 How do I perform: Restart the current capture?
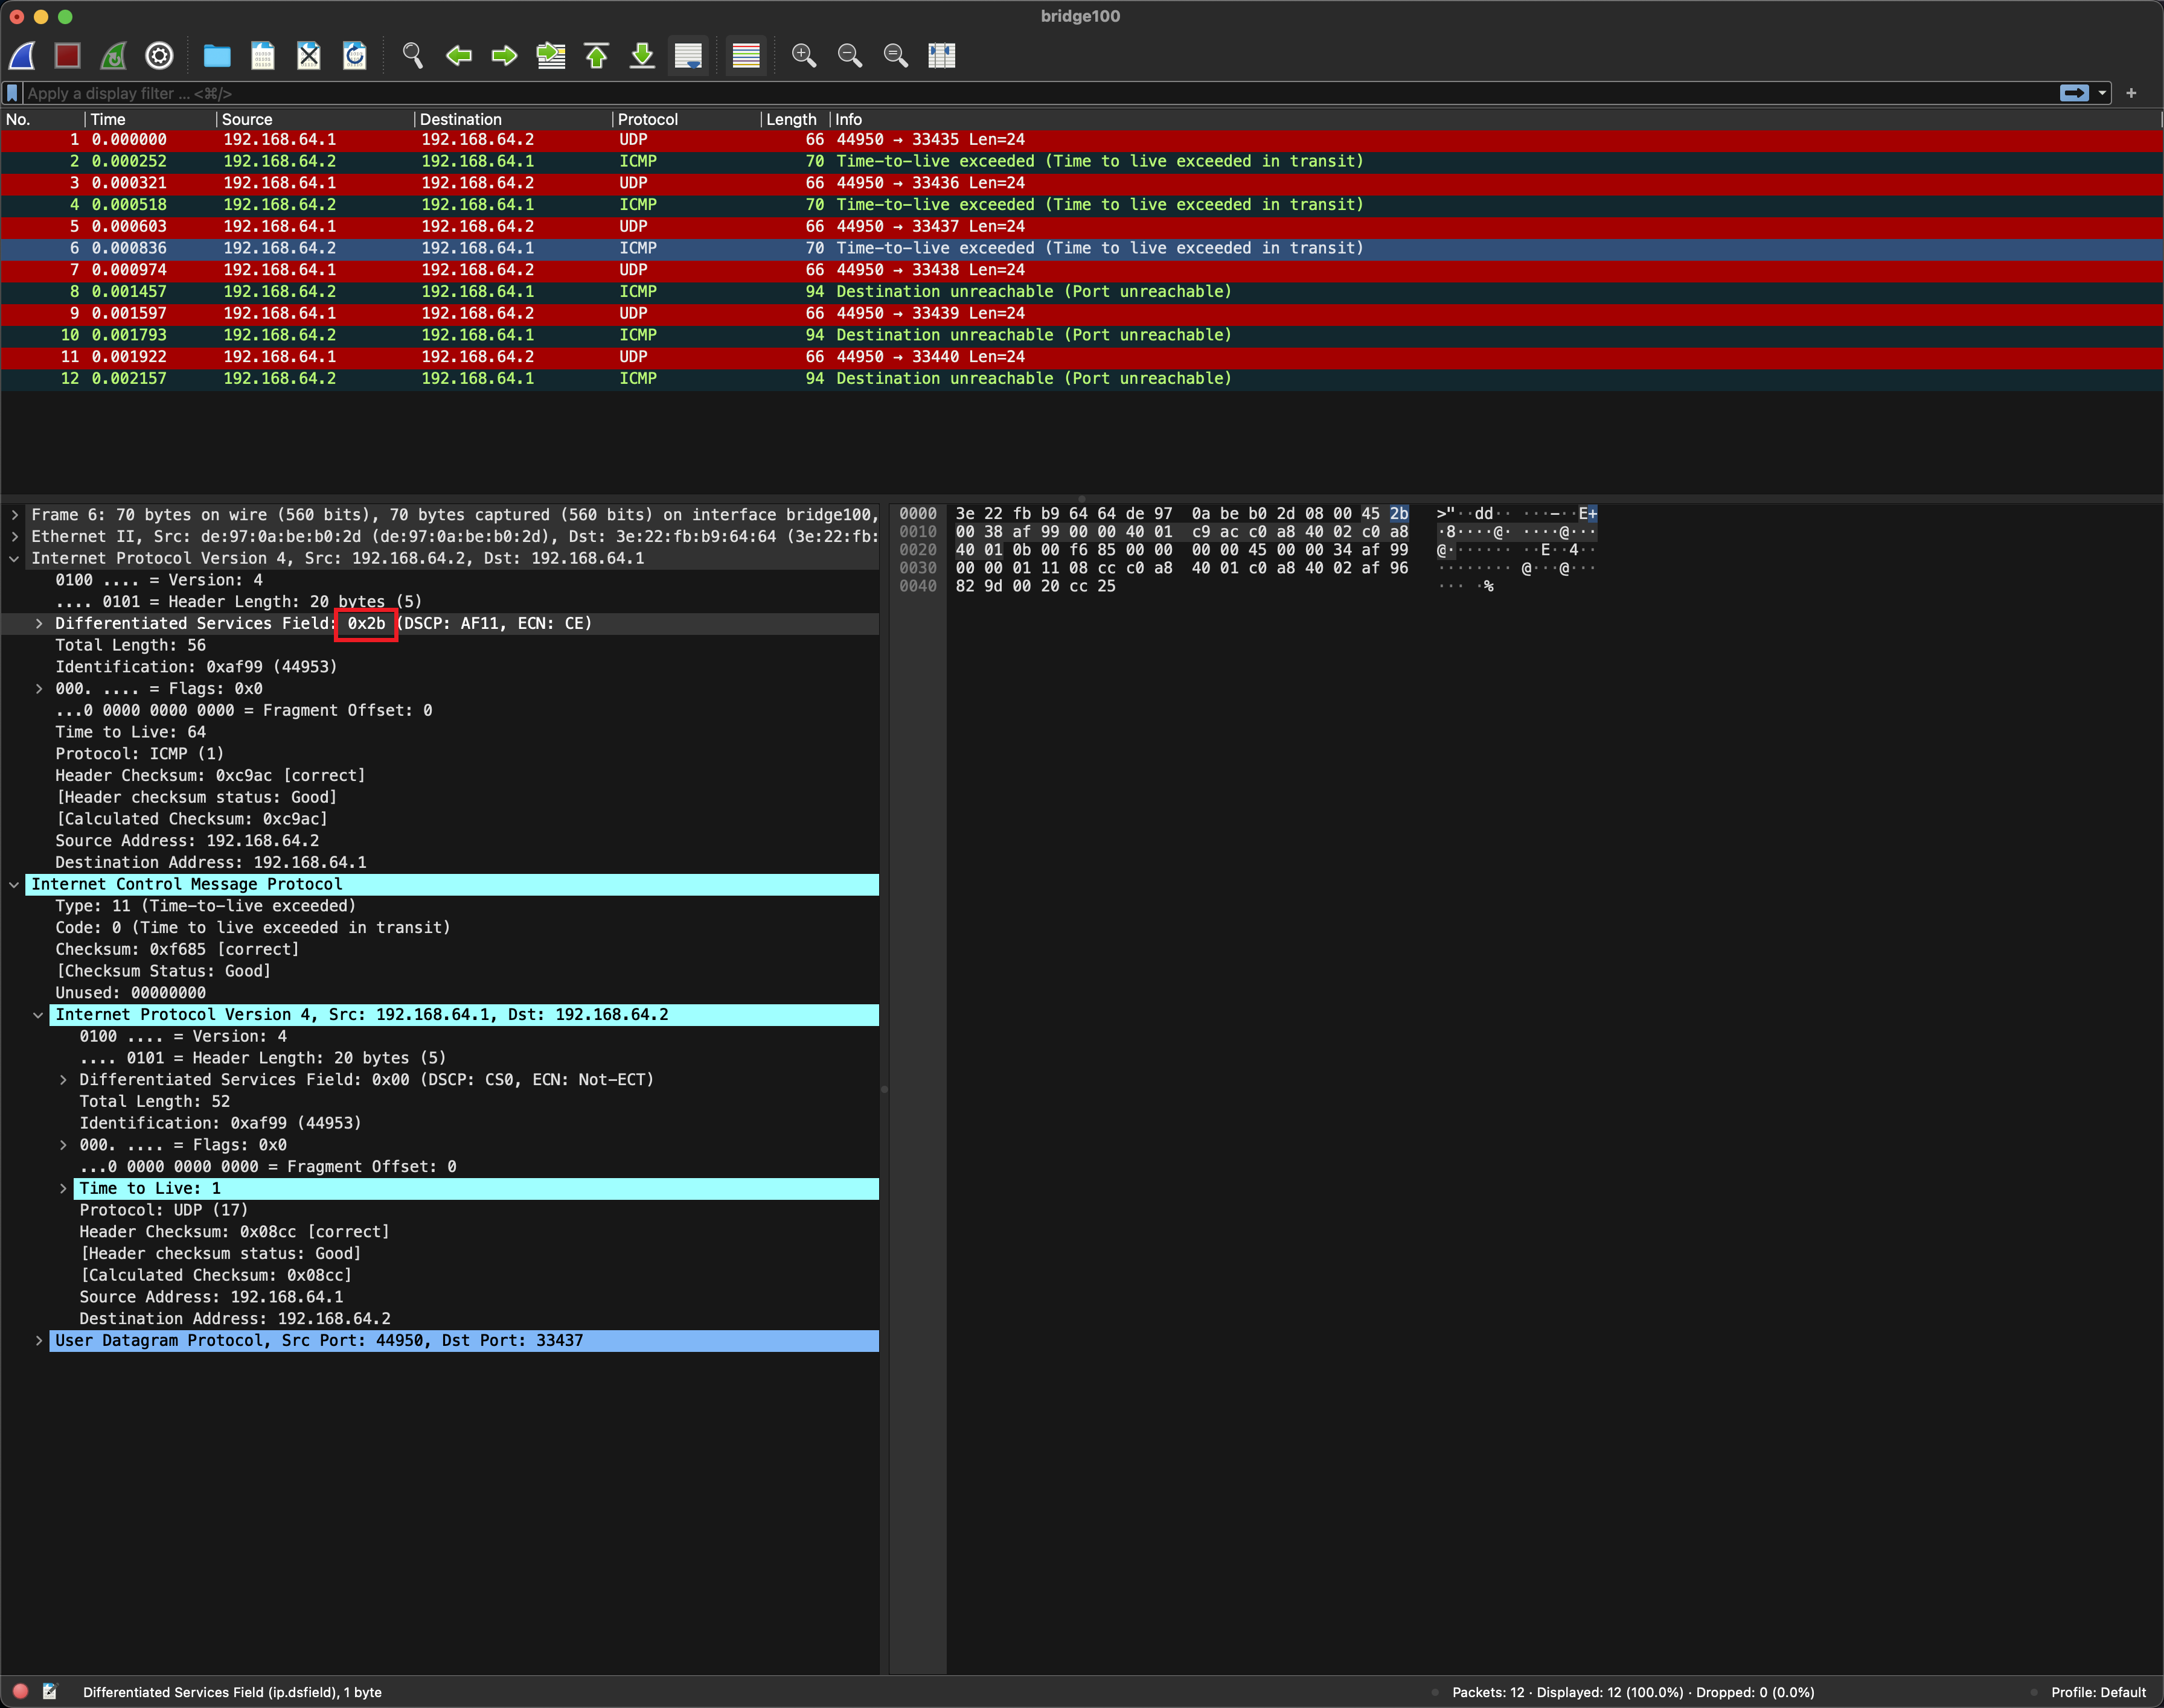click(x=113, y=55)
